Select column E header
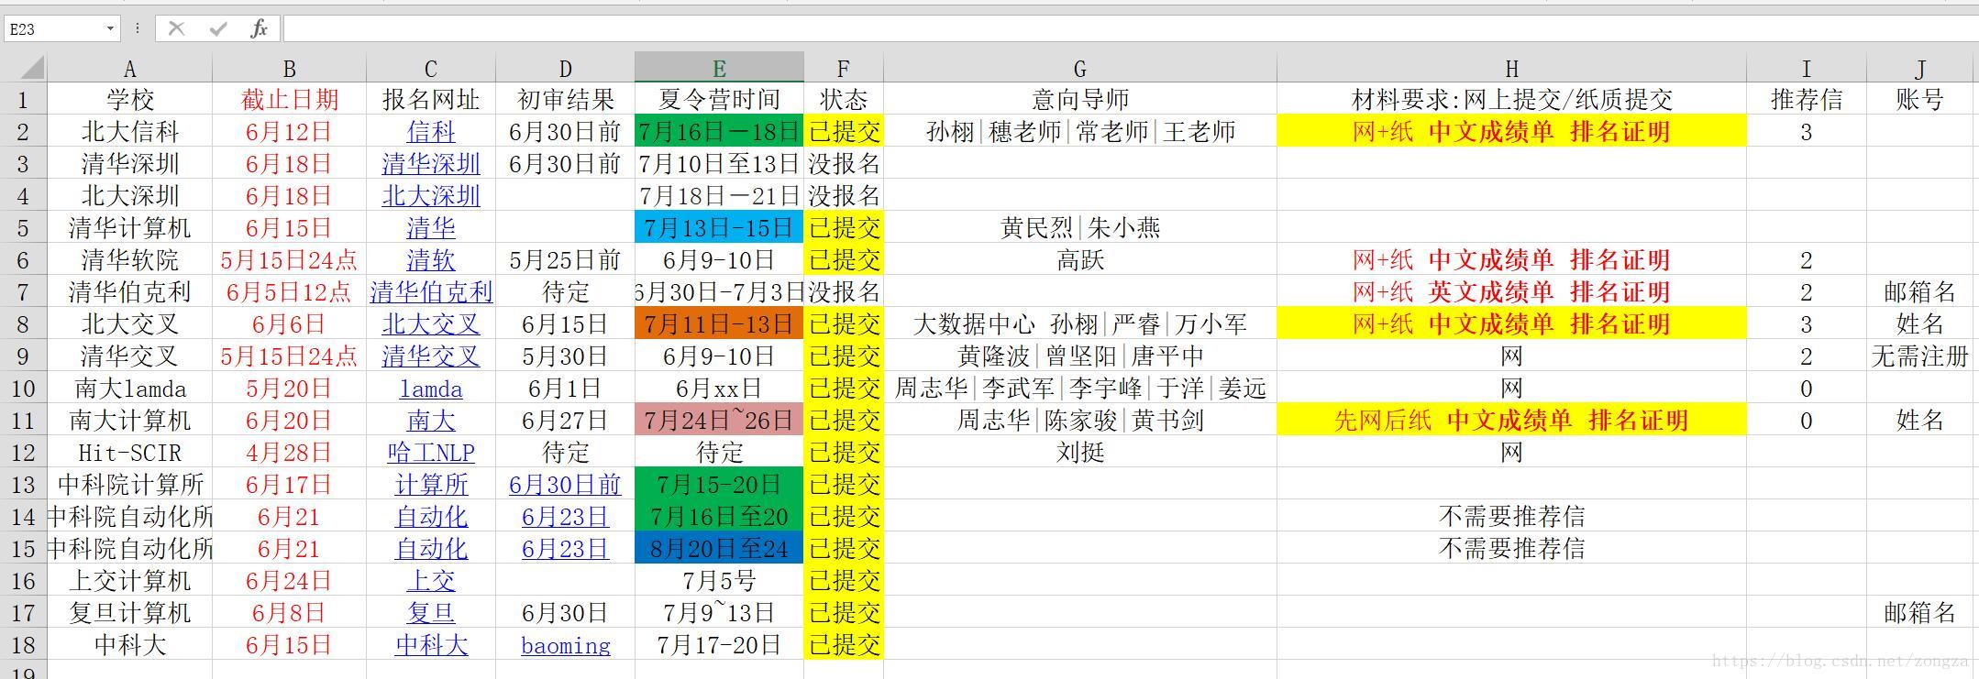1979x679 pixels. [x=719, y=69]
